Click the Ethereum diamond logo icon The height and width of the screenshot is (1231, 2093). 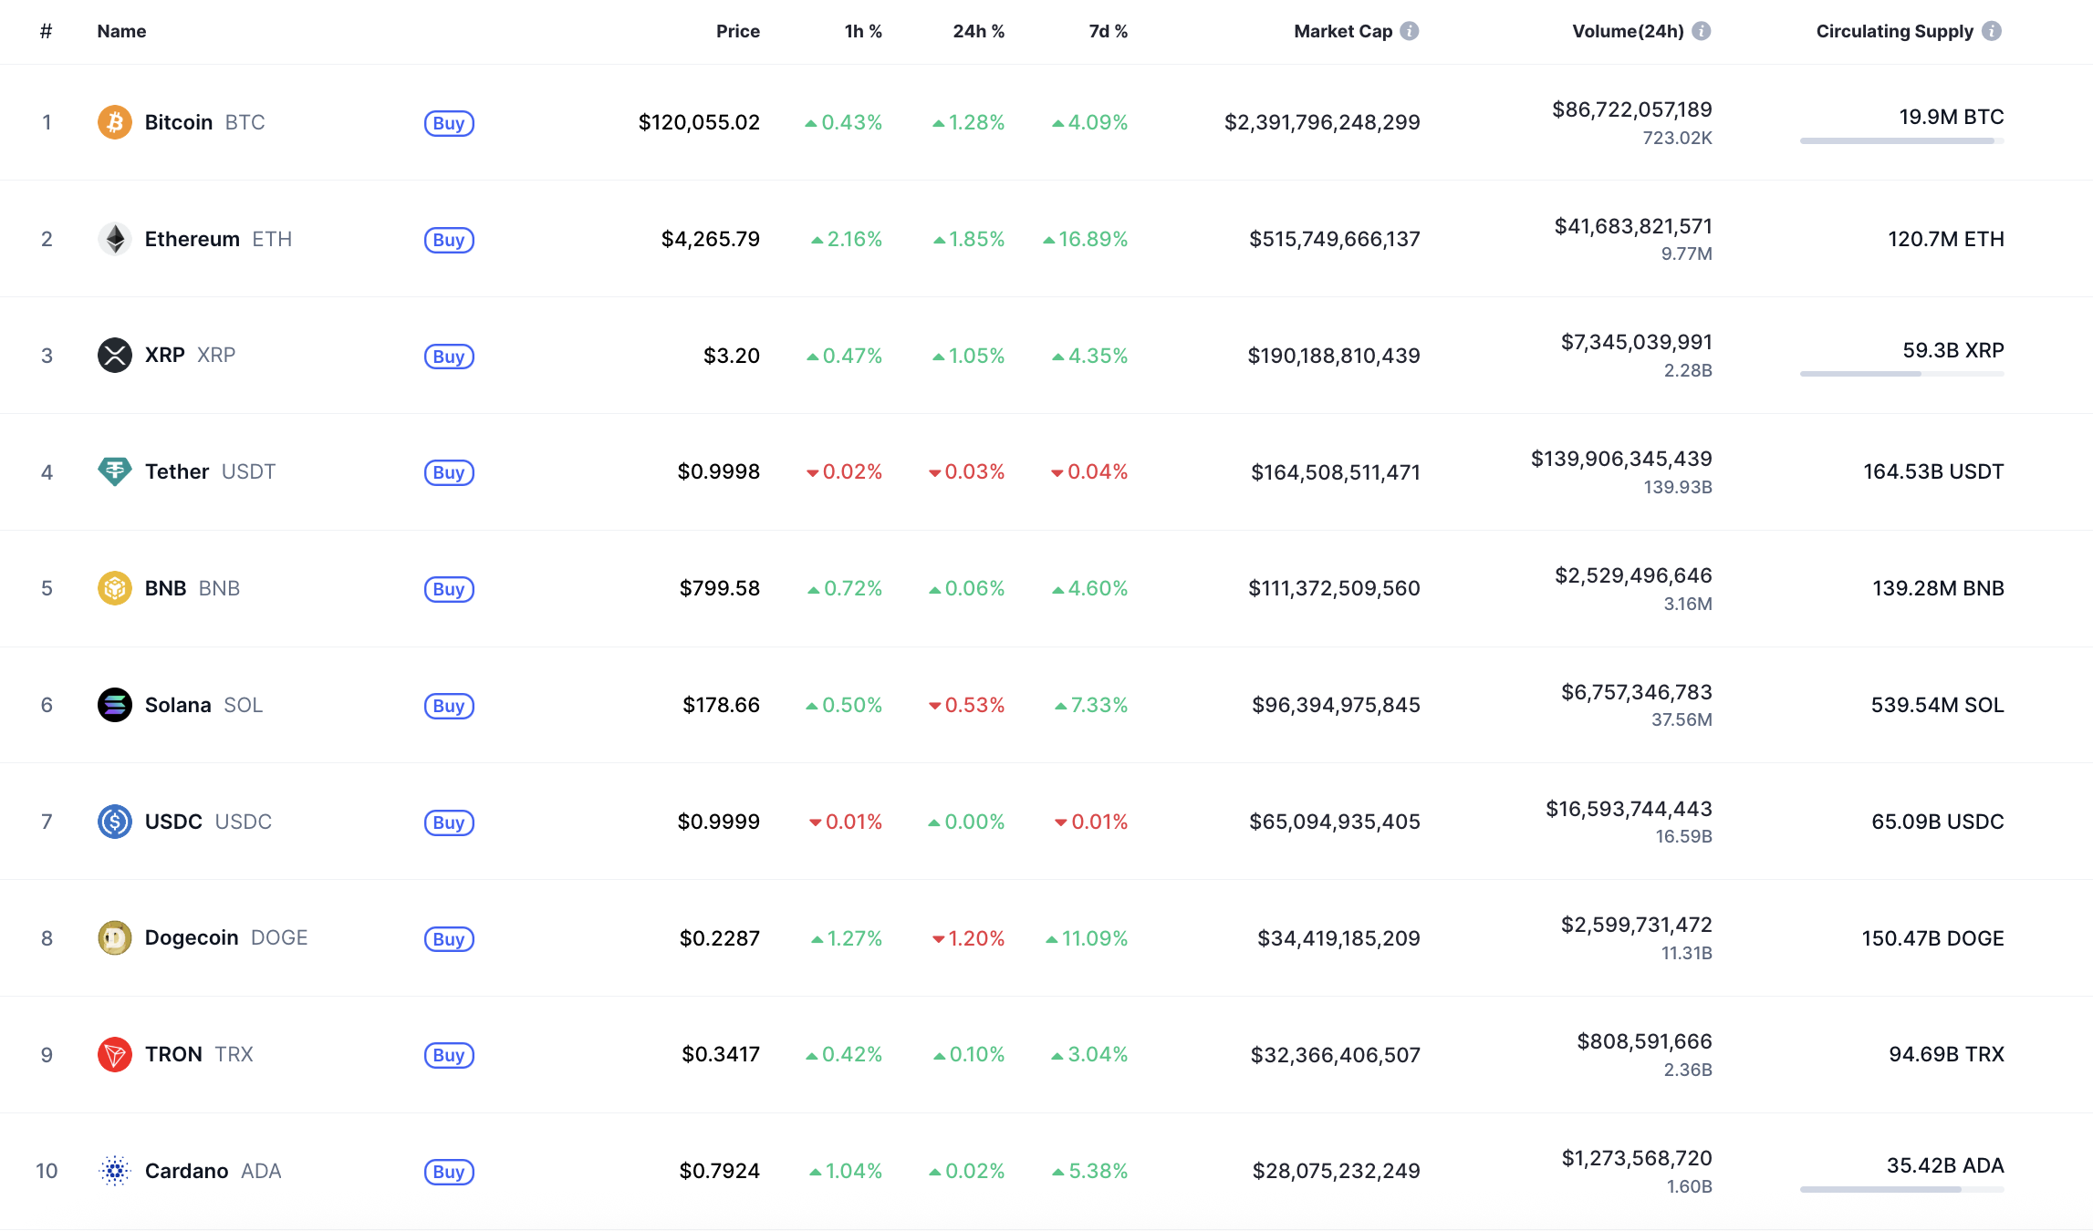click(x=115, y=239)
